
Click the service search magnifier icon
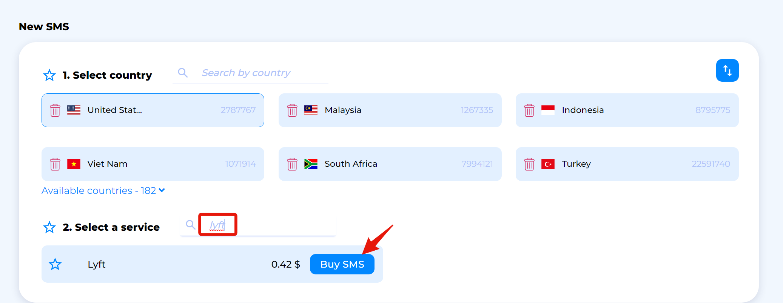[x=191, y=225]
